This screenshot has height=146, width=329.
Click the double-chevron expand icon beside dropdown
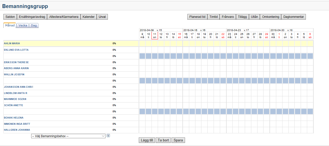(x=108, y=135)
